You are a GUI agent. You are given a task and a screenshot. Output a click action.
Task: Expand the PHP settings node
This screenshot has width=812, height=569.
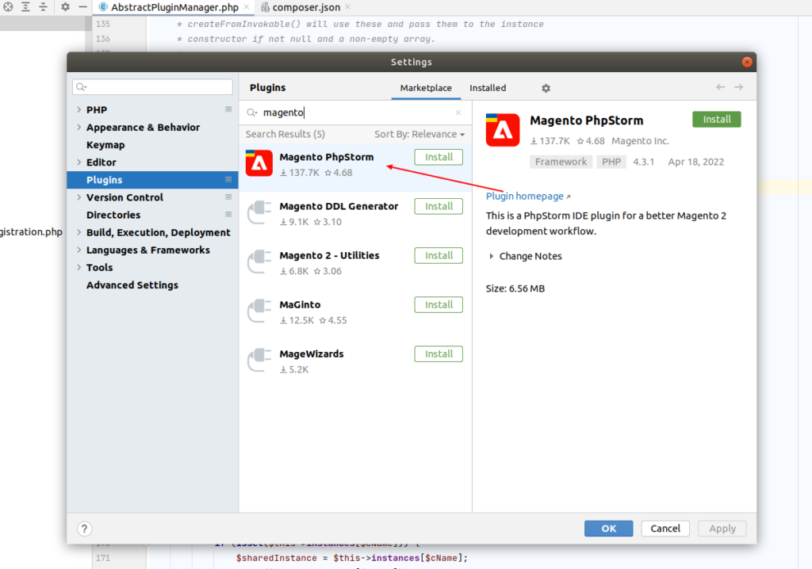[79, 110]
